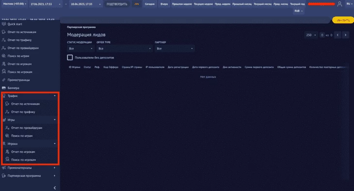The height and width of the screenshot is (191, 354).
Task: Click the Промоматериалы megaphone icon
Action: (x=3, y=168)
